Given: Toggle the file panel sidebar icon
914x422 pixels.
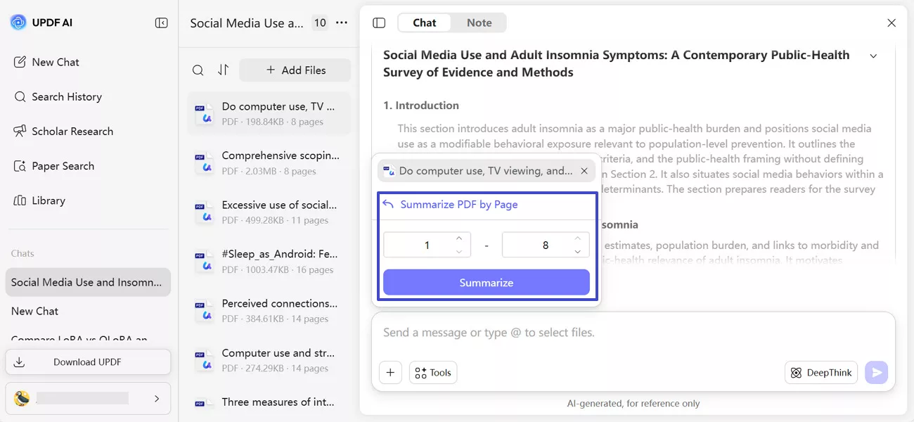Looking at the screenshot, I should (379, 23).
